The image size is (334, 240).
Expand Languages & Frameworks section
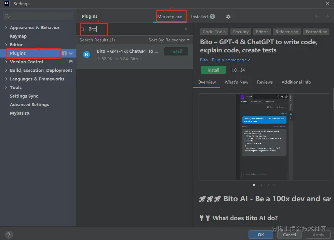pos(6,79)
